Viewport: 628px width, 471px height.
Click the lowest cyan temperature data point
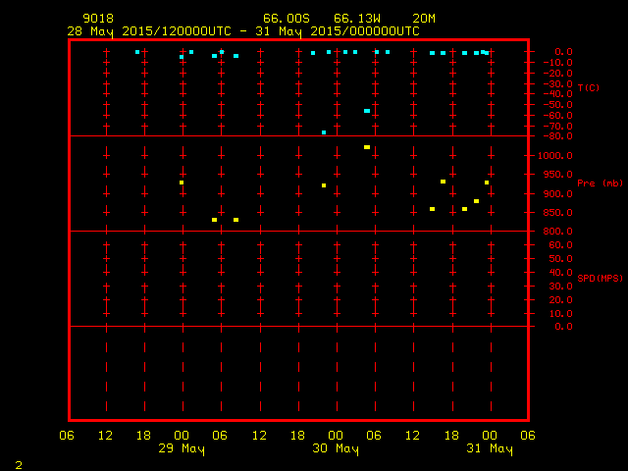coord(324,132)
